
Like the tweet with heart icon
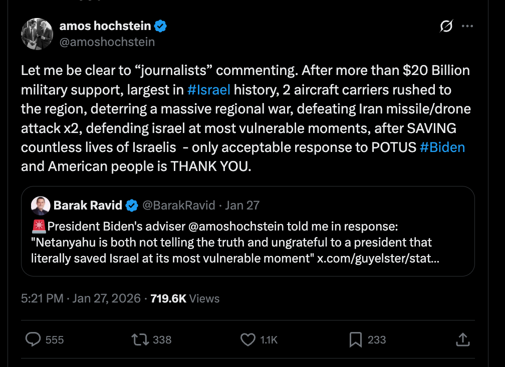[x=248, y=340]
